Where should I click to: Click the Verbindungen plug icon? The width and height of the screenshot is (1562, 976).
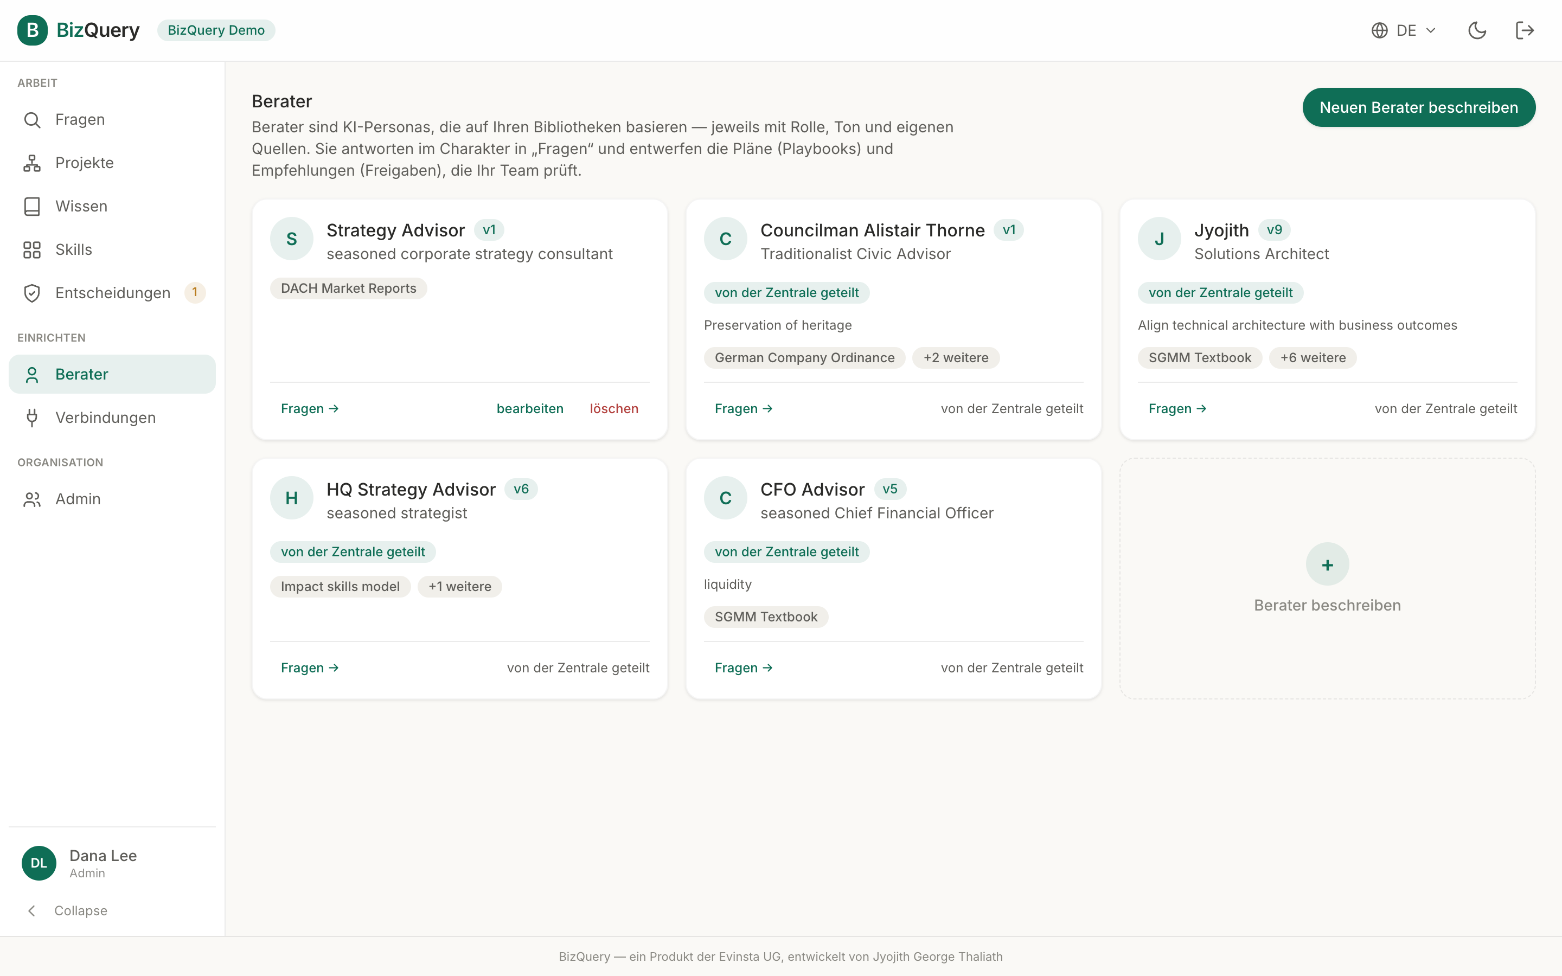coord(33,418)
